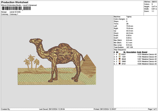Click the Machine value 'Tajima'
158x111 pixels.
pyautogui.click(x=129, y=17)
